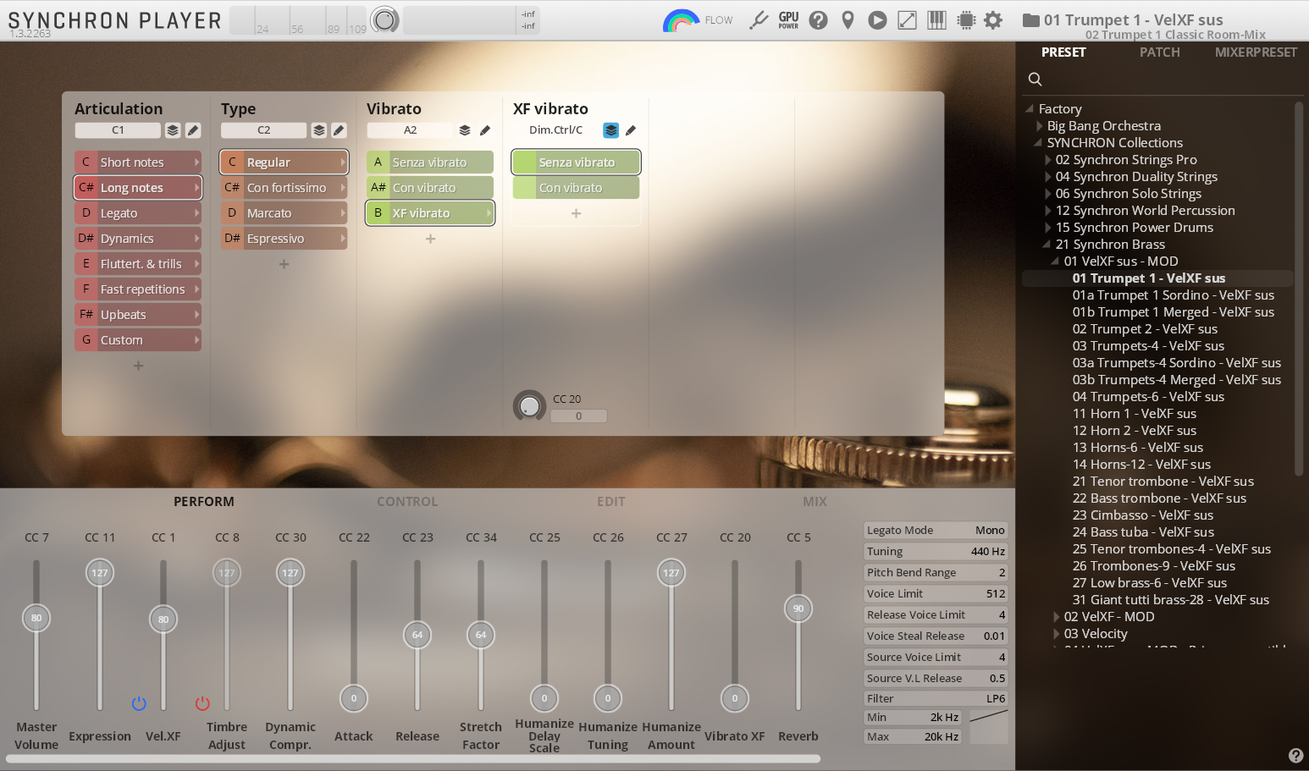
Task: Click the Tuning 440 Hz field
Action: point(936,551)
